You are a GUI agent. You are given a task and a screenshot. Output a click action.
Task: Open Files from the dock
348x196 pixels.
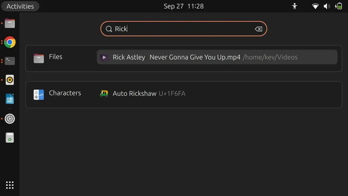(10, 23)
